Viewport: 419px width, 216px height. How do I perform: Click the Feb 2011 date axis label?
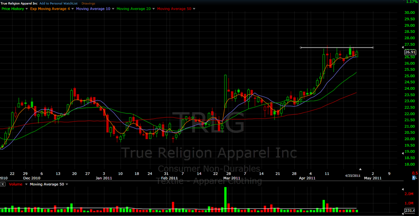pos(169,178)
